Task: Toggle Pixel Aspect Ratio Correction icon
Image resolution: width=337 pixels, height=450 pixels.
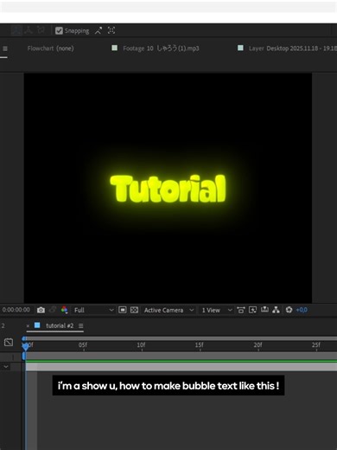Action: point(241,310)
